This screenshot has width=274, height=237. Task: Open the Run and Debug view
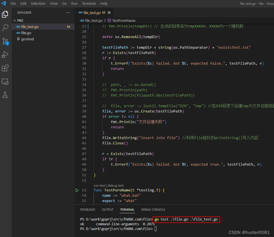(x=5, y=55)
